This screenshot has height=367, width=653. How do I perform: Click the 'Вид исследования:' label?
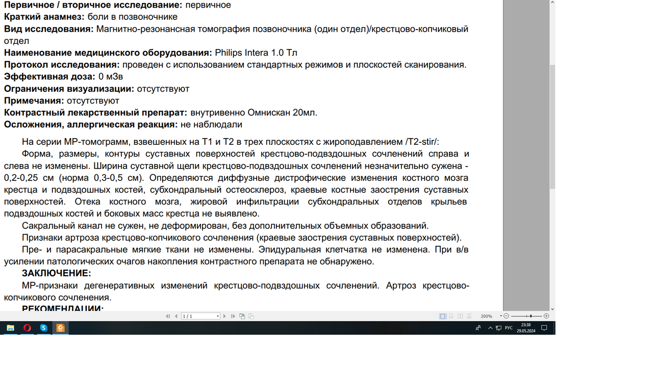(49, 29)
